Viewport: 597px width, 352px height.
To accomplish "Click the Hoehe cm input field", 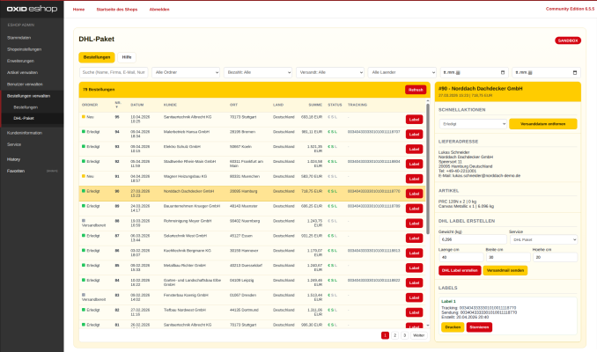I will point(555,257).
